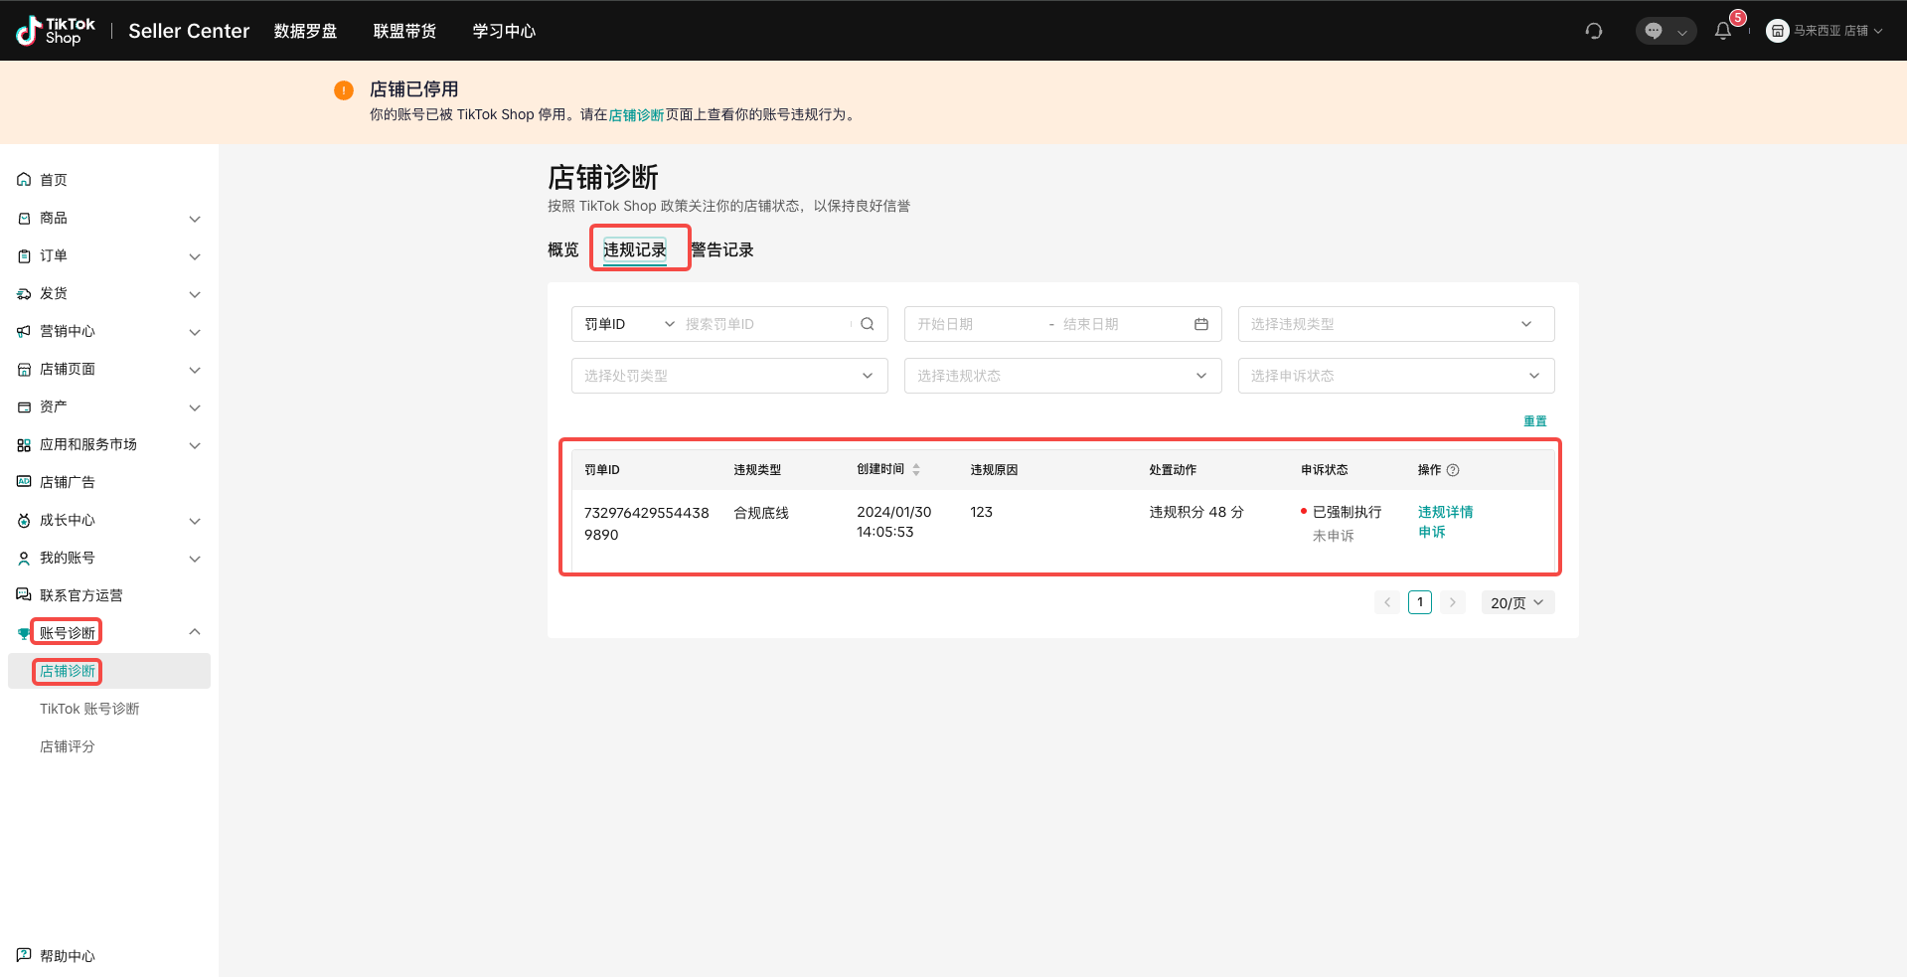The image size is (1907, 977).
Task: Open 帮助中心 at sidebar bottom
Action: click(x=67, y=956)
